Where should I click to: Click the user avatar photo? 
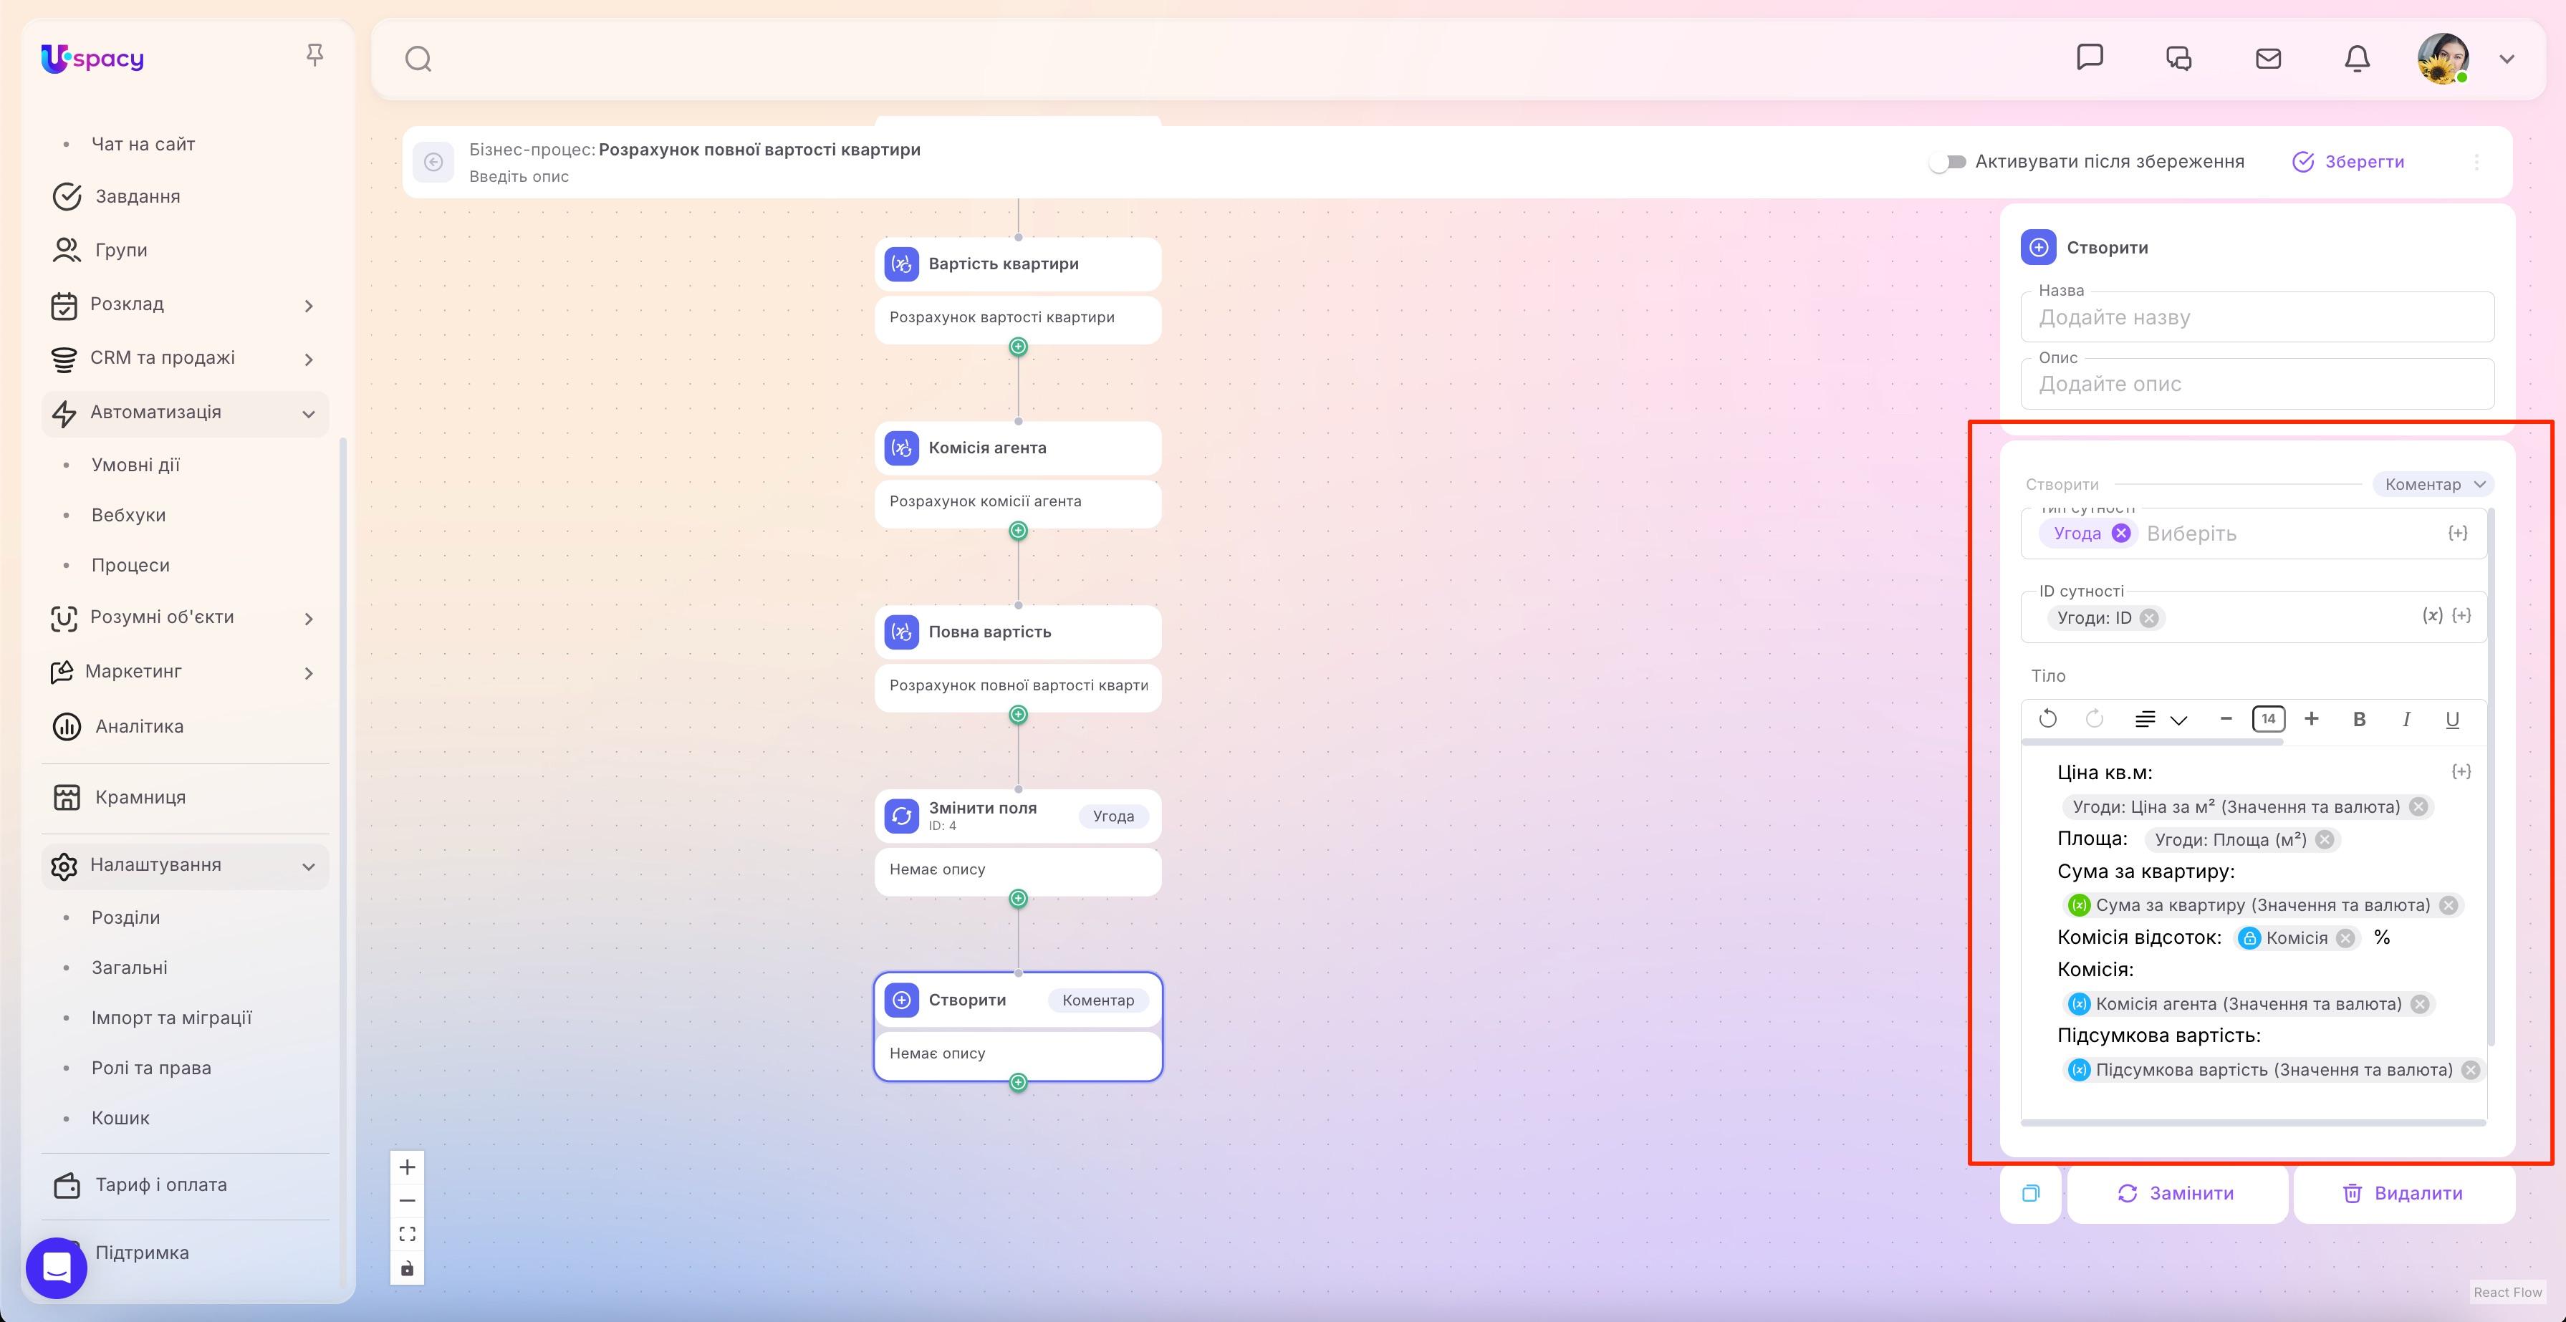[x=2443, y=59]
